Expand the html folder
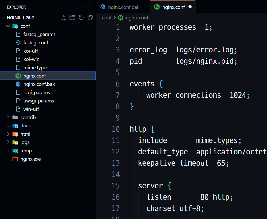The image size is (267, 219). 8,134
